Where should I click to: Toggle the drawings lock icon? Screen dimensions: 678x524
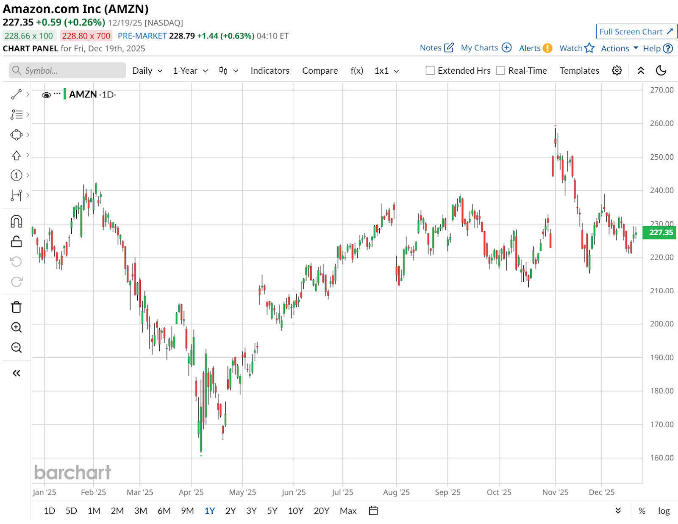(x=16, y=241)
